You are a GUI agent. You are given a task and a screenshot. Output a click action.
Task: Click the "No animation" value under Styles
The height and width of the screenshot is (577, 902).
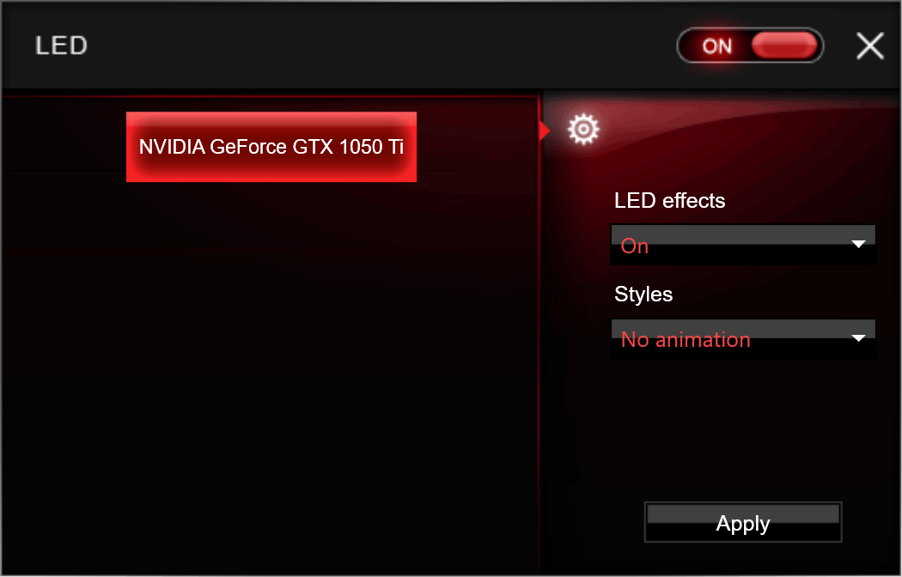686,340
